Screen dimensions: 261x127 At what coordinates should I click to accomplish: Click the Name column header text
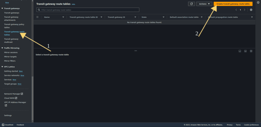(x=47, y=17)
